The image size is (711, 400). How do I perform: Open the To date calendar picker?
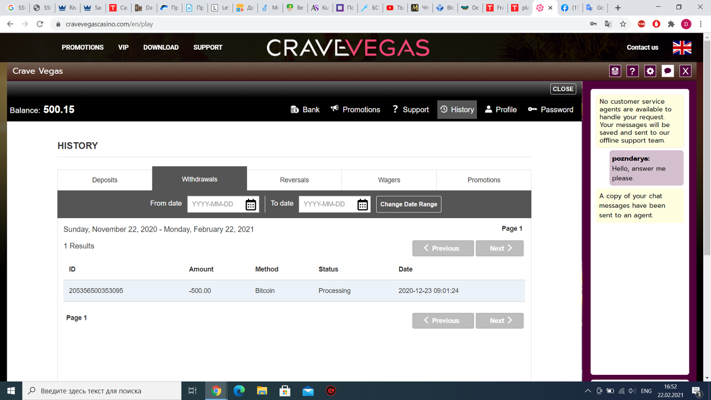pos(363,204)
